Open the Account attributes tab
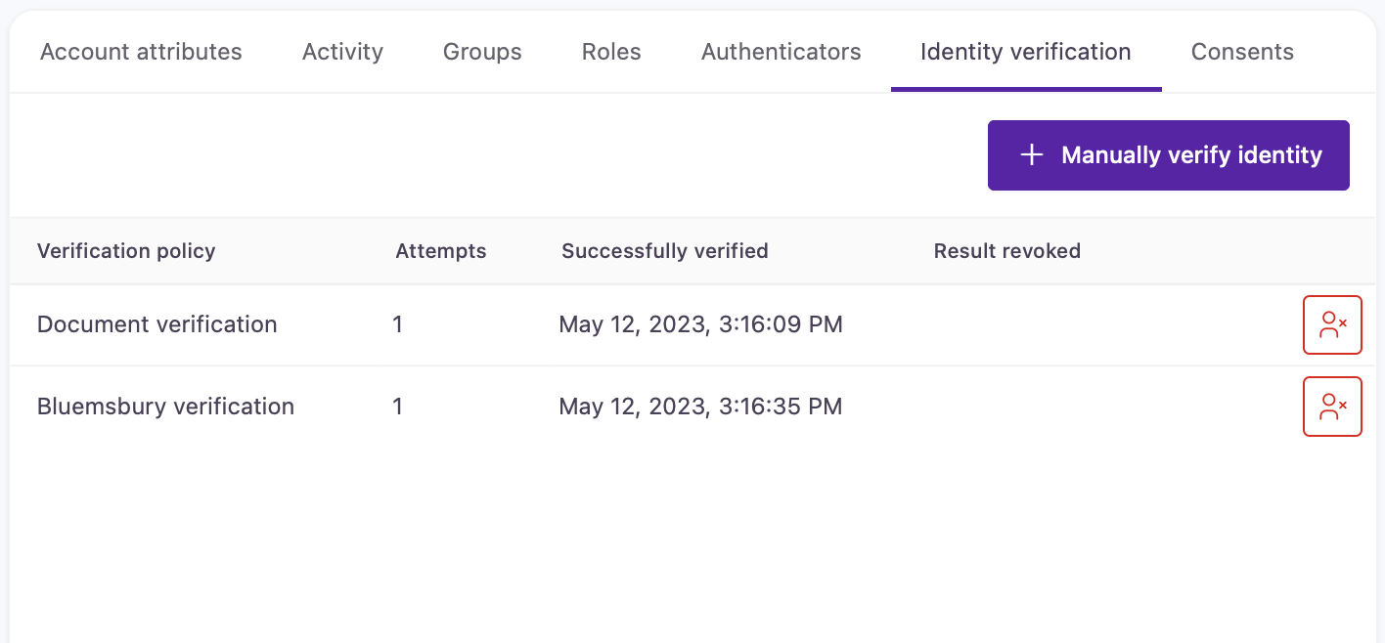This screenshot has width=1385, height=643. (x=141, y=52)
